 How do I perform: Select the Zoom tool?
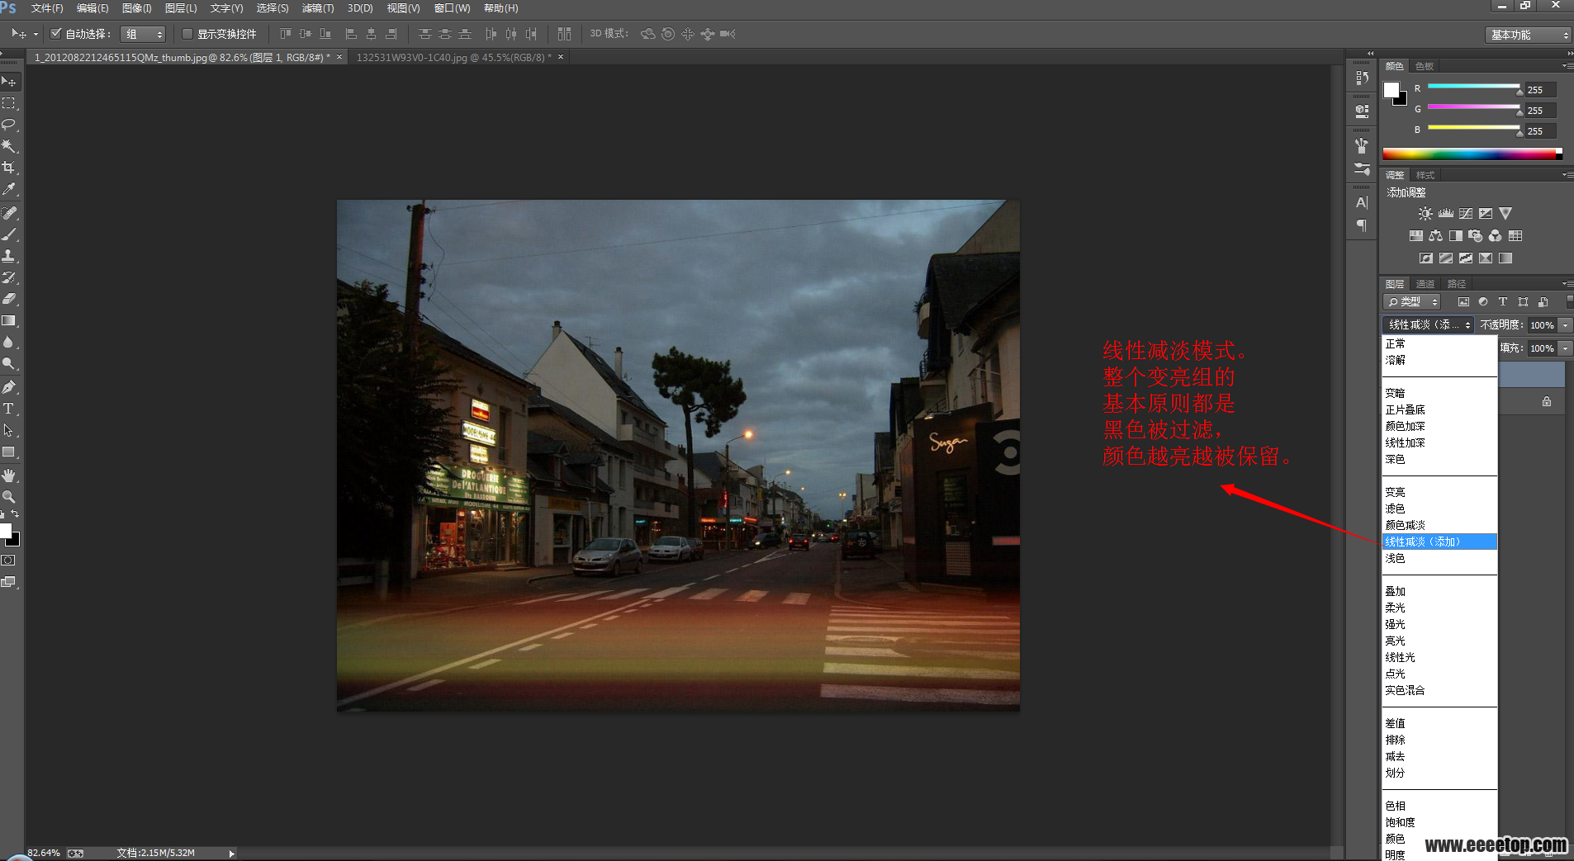(x=9, y=497)
